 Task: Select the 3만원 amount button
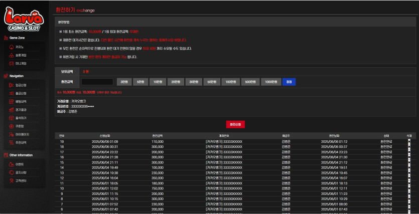[124, 82]
